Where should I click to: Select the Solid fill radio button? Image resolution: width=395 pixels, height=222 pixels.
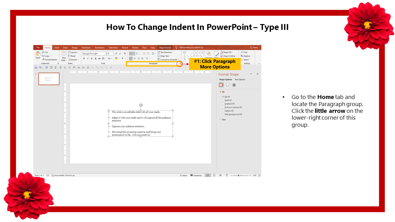(x=223, y=100)
